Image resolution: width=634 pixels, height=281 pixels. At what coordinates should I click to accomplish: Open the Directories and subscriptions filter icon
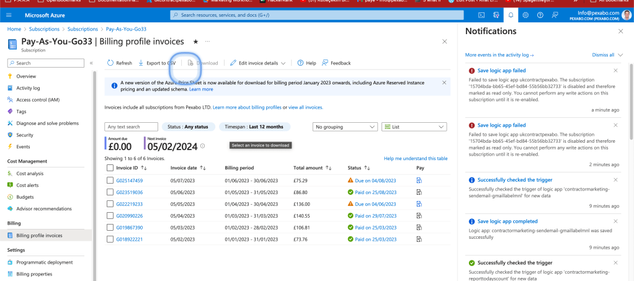496,16
